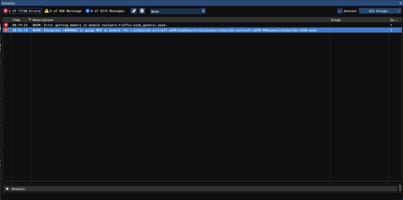Click the eraser icon to clear the console
The image size is (403, 200).
tap(134, 11)
